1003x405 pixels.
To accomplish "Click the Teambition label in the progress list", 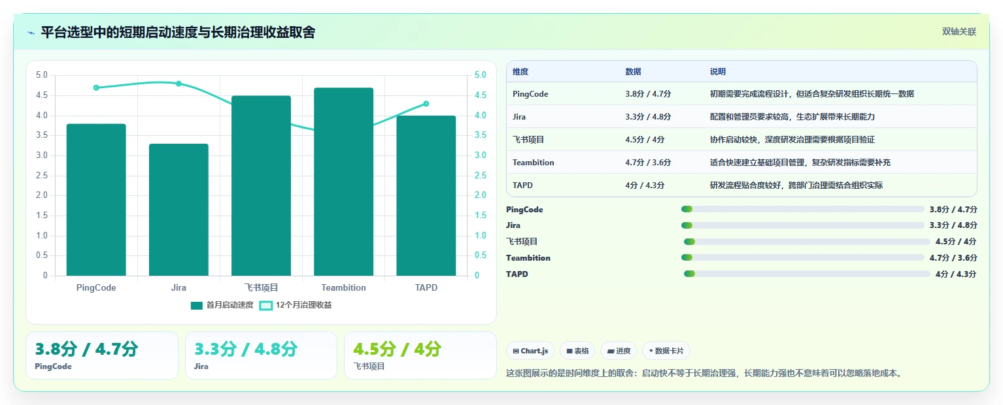I will click(x=528, y=258).
